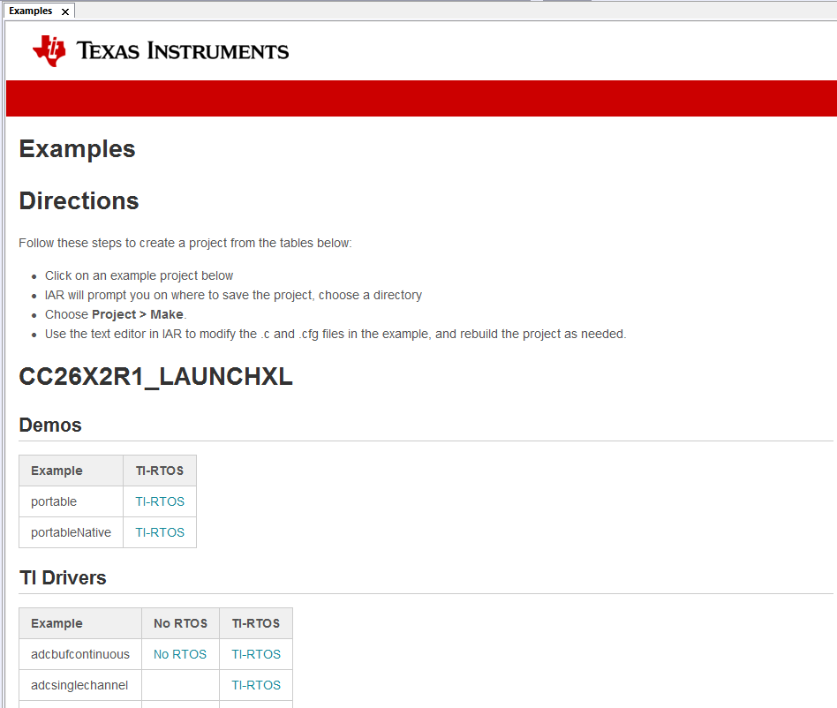Open the TI-RTOS project for portable demo
The image size is (837, 708).
pos(160,501)
